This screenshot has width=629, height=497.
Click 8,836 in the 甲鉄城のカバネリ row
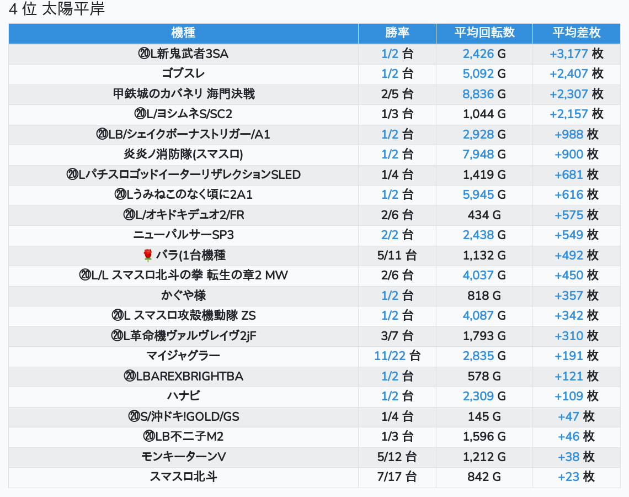(478, 94)
